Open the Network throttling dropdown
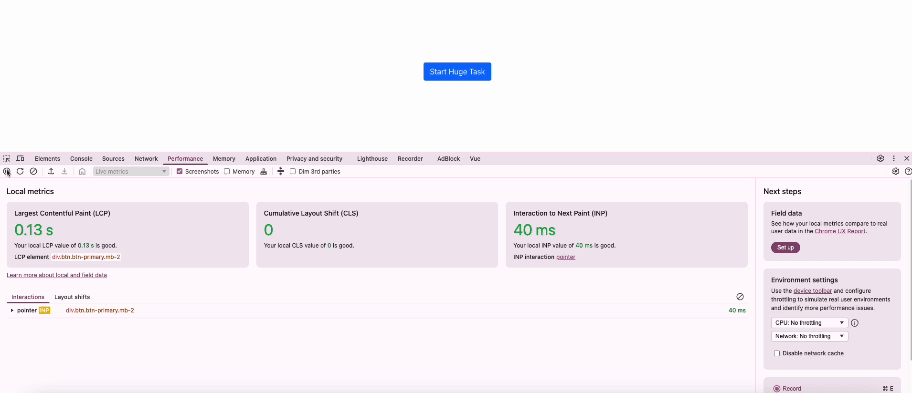912x393 pixels. click(809, 336)
